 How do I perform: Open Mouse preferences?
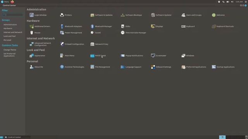(x=35, y=32)
